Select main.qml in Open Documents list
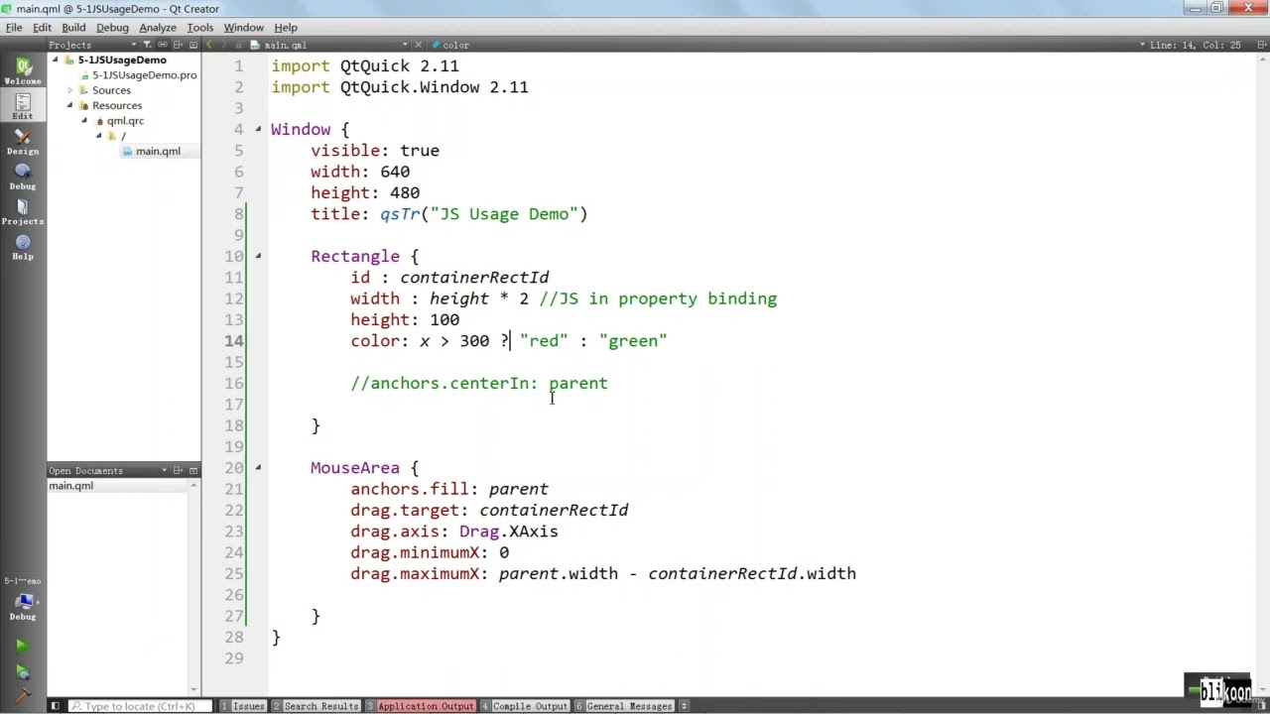This screenshot has width=1270, height=714. point(71,486)
